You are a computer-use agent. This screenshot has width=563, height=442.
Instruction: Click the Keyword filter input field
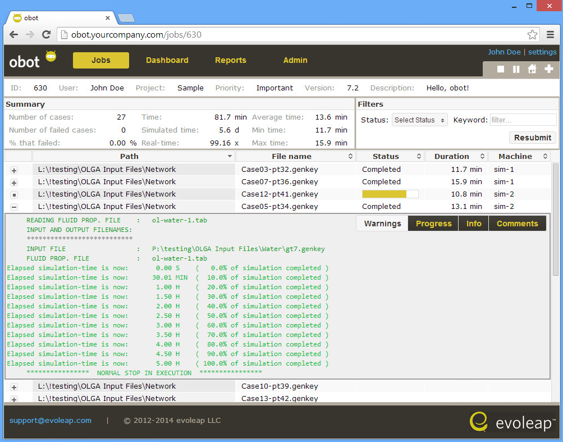click(x=523, y=120)
